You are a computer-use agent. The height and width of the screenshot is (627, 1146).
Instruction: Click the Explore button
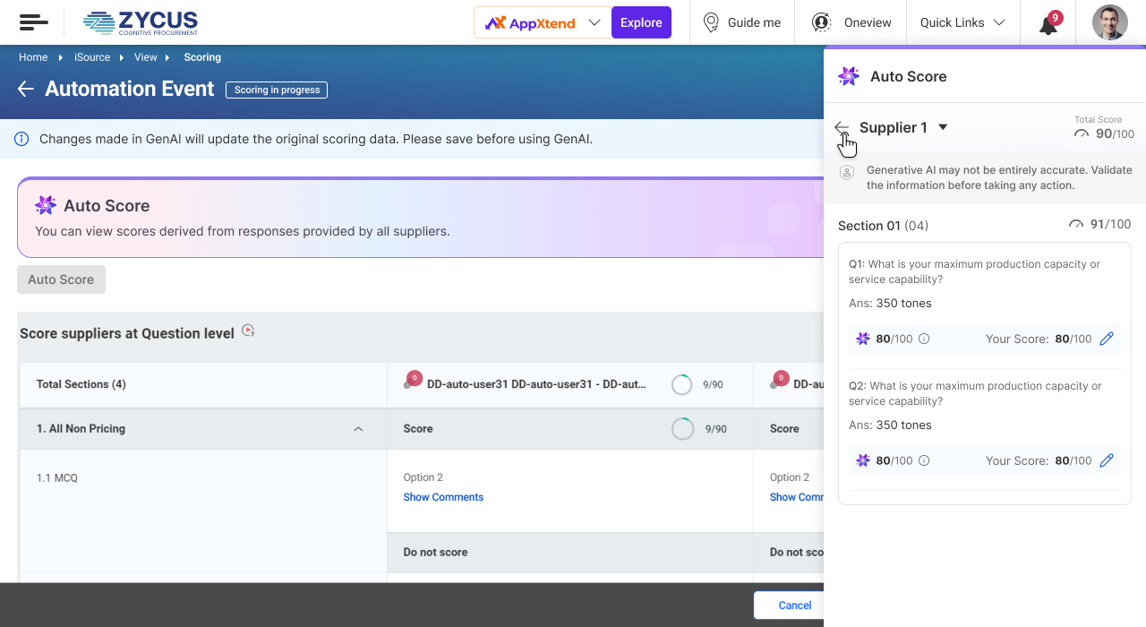[641, 22]
